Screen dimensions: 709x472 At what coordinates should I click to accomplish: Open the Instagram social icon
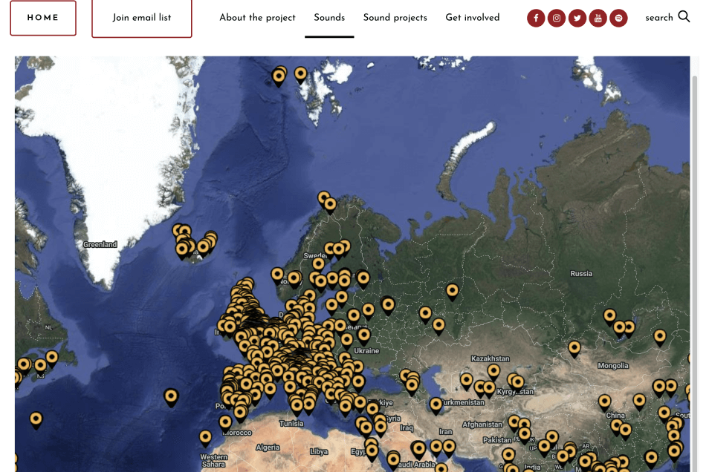click(557, 18)
